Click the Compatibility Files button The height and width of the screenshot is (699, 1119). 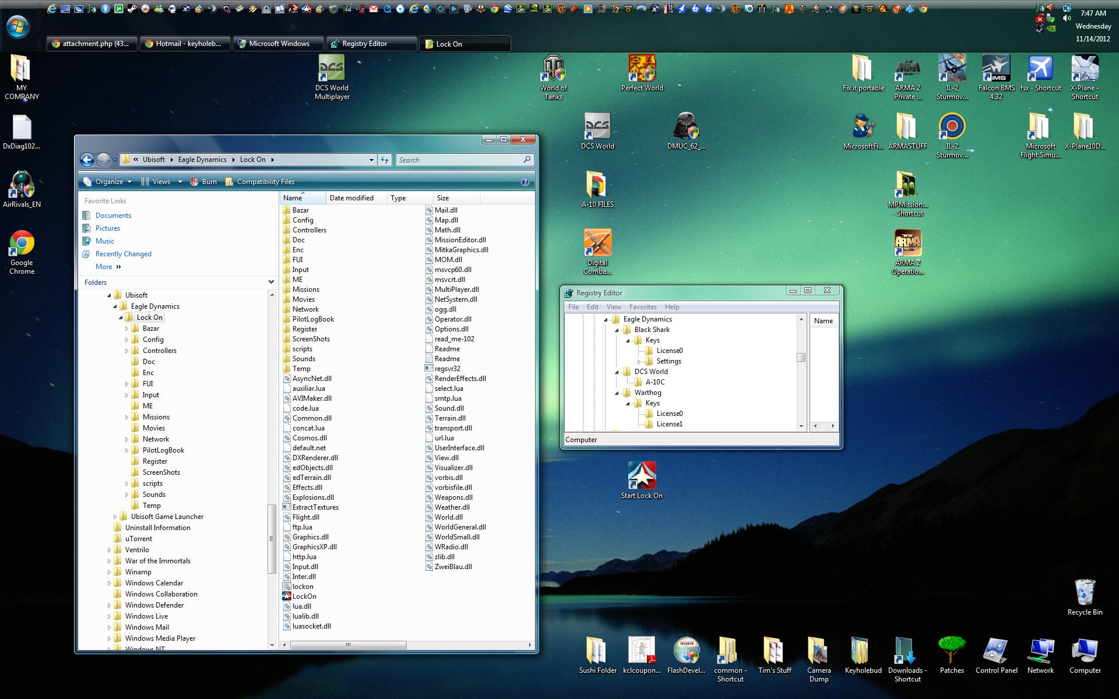260,182
